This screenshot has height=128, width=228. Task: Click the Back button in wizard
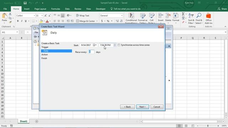point(128,107)
